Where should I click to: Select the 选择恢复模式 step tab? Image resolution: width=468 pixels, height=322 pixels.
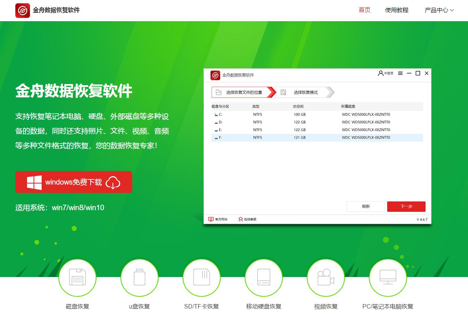pos(305,92)
